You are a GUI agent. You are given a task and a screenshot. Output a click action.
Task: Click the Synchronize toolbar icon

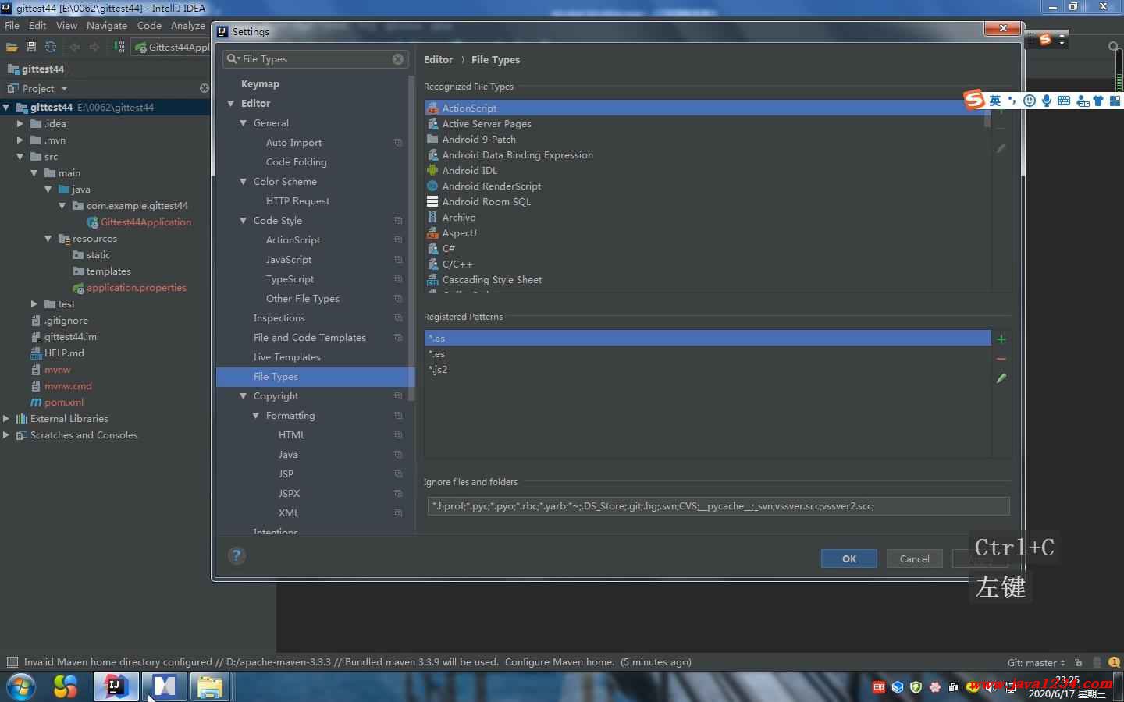[x=51, y=48]
